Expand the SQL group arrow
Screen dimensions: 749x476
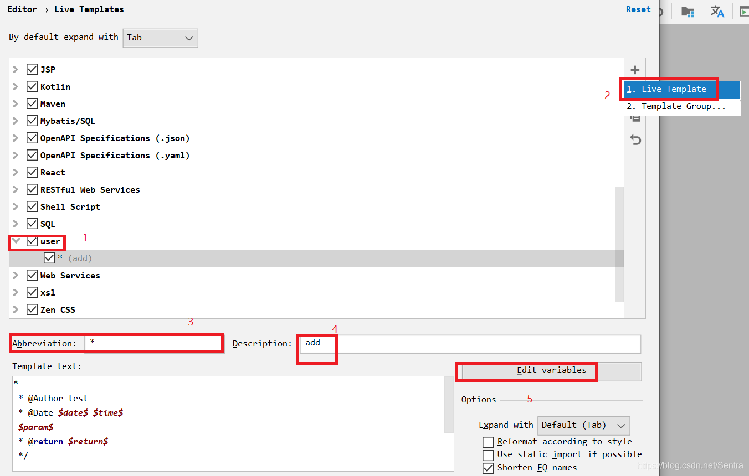pos(16,224)
